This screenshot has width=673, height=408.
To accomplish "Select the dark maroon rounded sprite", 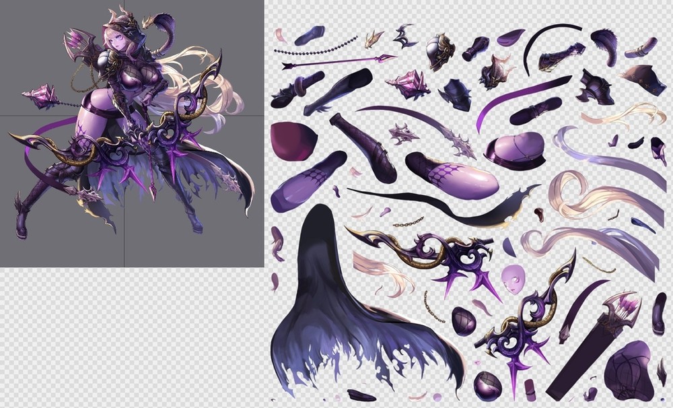I will [x=292, y=141].
